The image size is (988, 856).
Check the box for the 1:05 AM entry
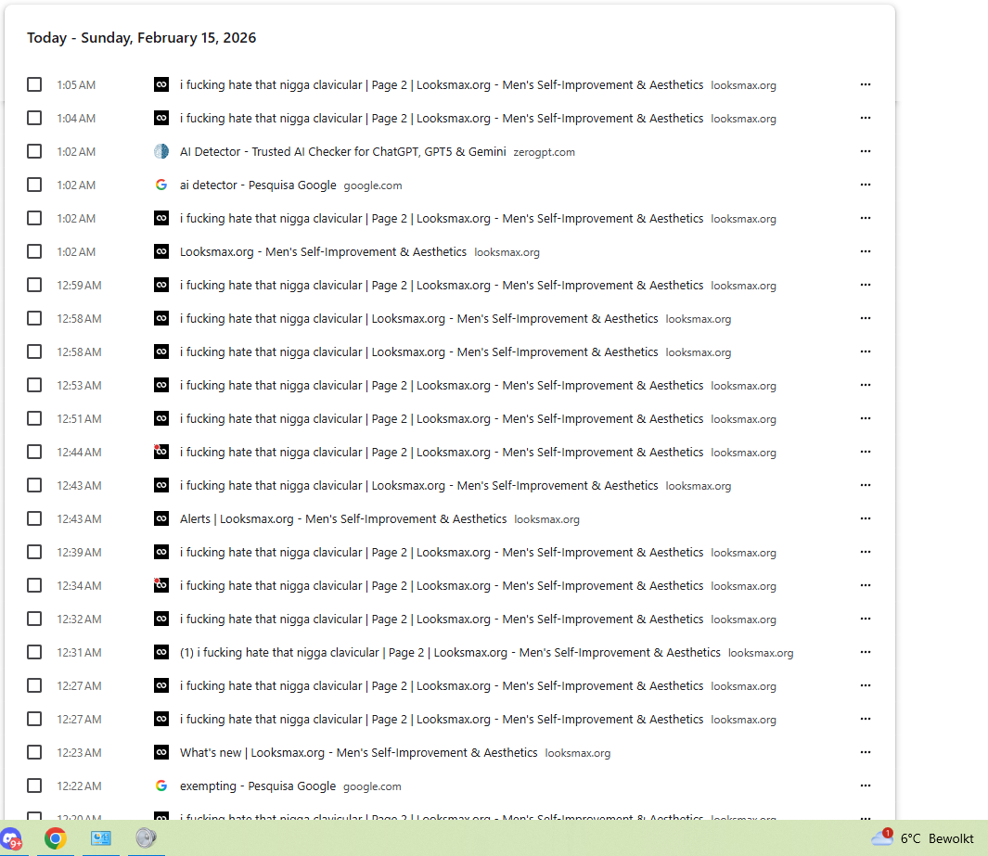tap(34, 85)
